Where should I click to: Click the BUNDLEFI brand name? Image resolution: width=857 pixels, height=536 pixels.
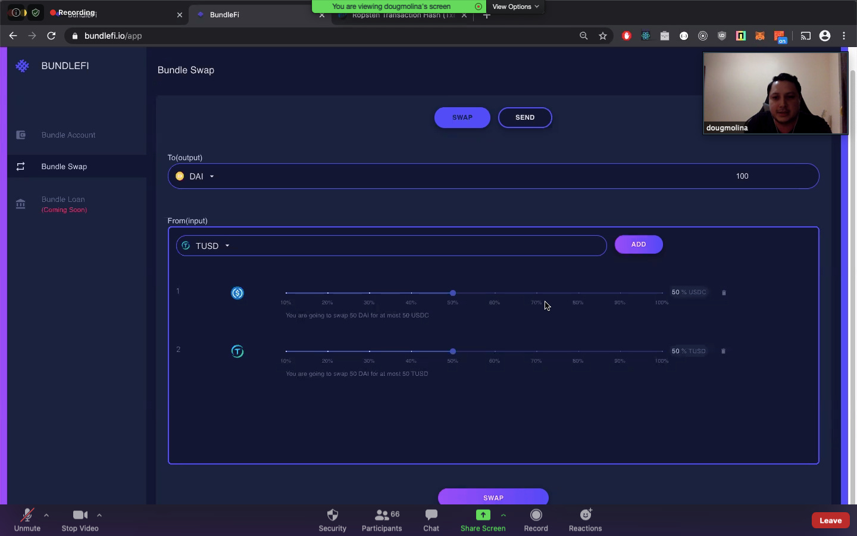(65, 66)
